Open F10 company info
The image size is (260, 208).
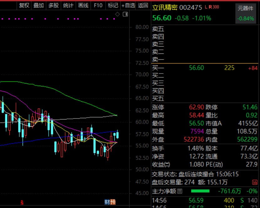(x=98, y=5)
